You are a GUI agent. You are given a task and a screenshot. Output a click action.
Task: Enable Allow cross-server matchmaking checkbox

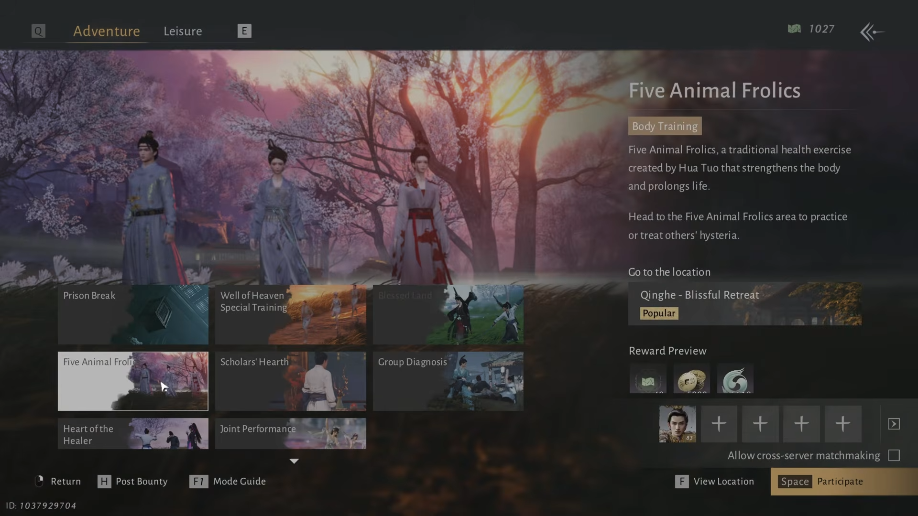coord(894,455)
